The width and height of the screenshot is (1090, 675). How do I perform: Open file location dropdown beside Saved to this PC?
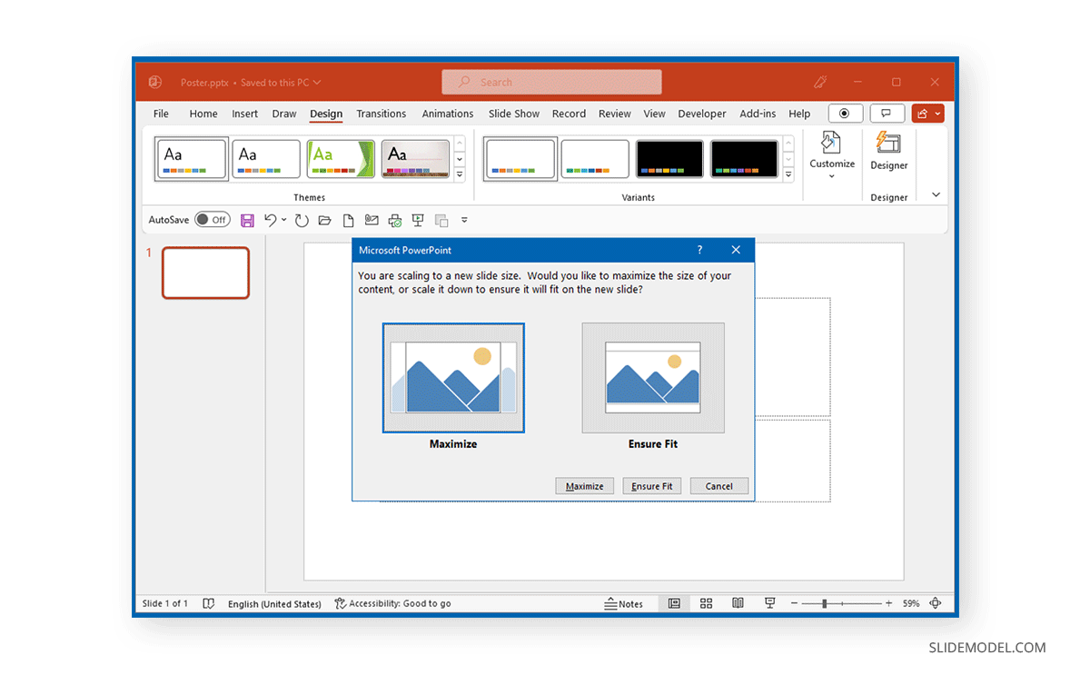click(317, 83)
